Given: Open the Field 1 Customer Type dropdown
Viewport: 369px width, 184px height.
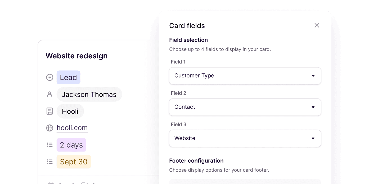Looking at the screenshot, I should (x=245, y=76).
